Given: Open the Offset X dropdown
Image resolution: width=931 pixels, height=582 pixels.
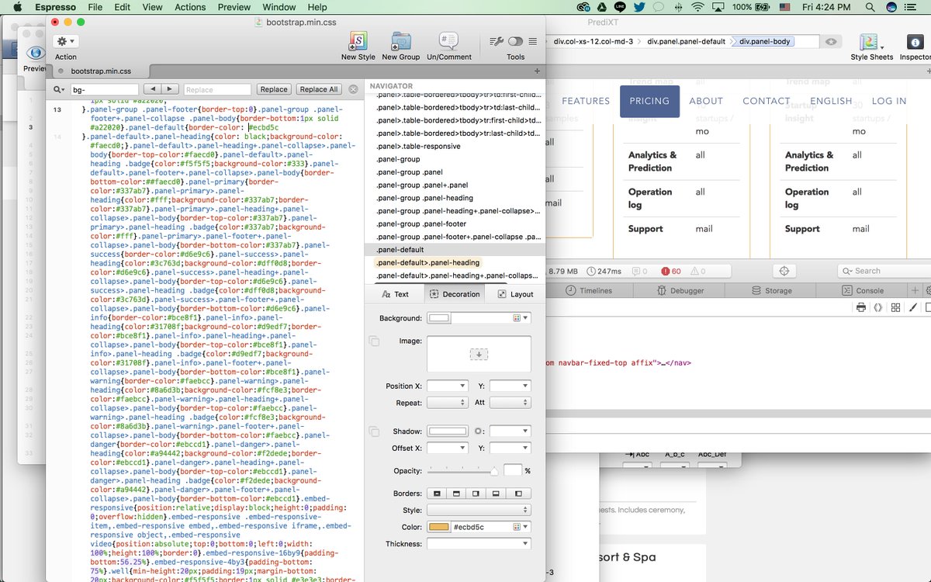Looking at the screenshot, I should 462,448.
